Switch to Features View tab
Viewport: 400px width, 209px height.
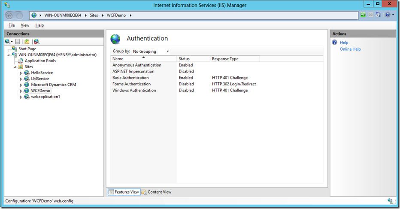(x=124, y=192)
